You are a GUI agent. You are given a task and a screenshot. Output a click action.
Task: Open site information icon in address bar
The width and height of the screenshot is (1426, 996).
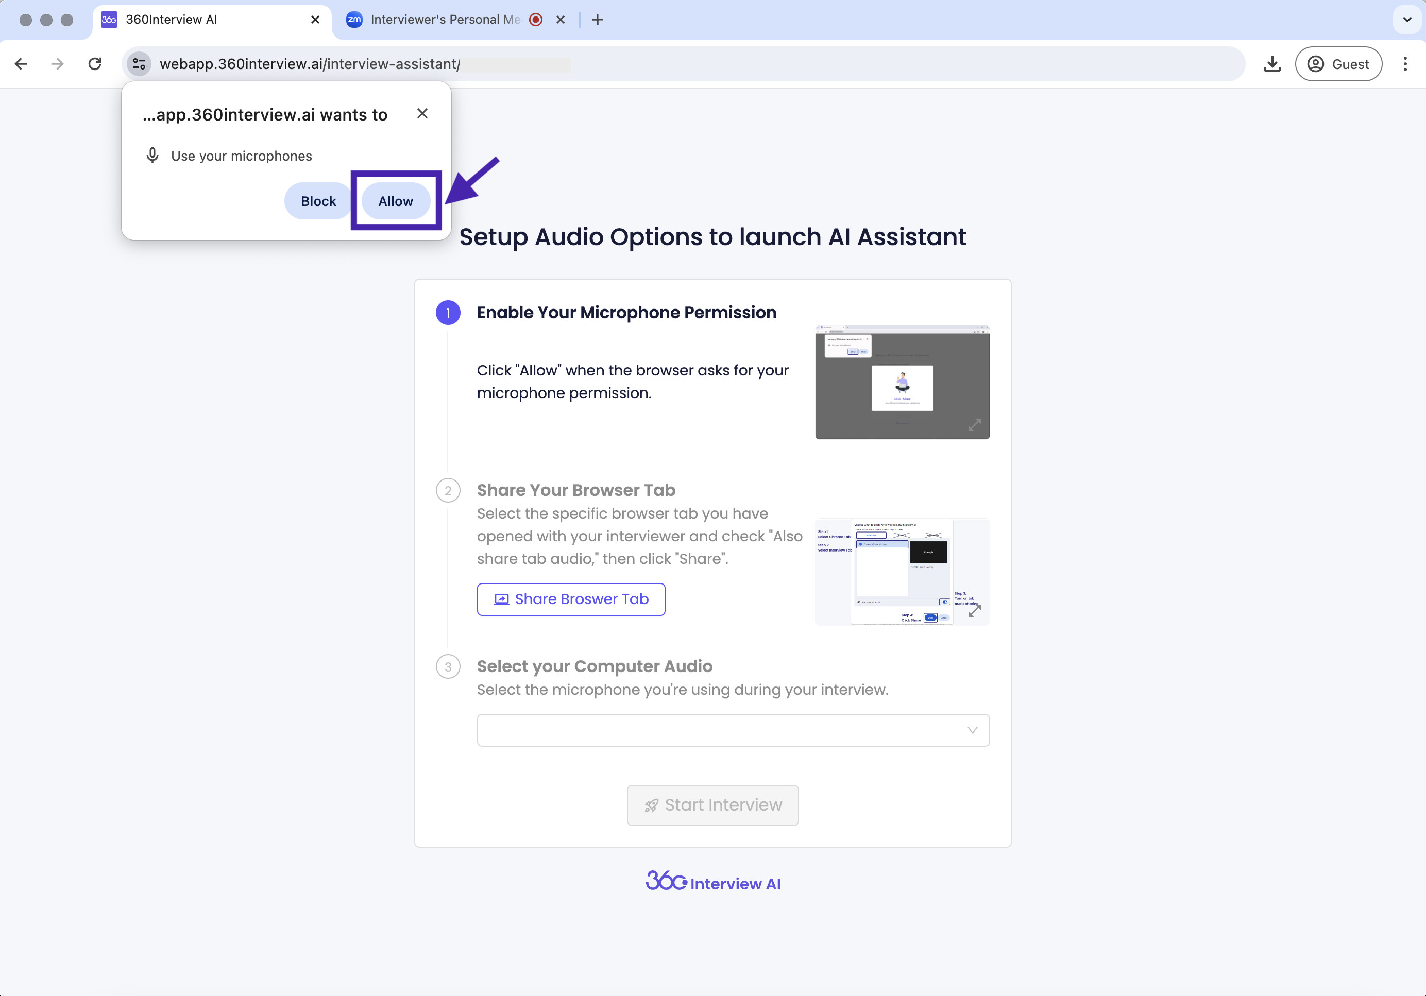(139, 64)
